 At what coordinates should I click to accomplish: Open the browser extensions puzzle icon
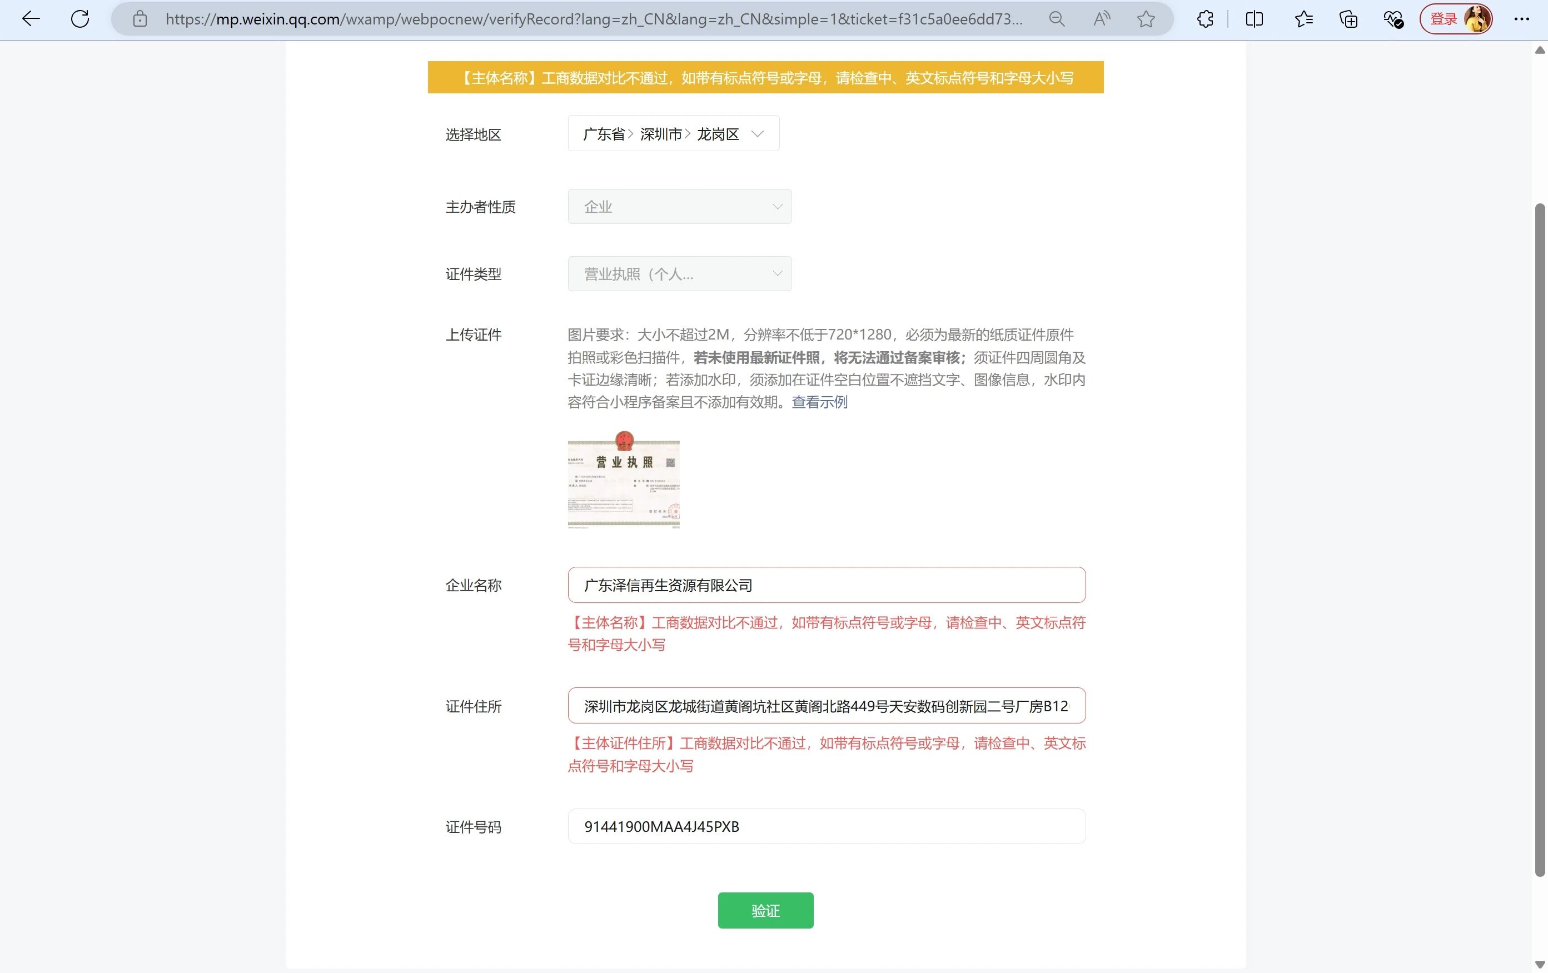[1206, 19]
